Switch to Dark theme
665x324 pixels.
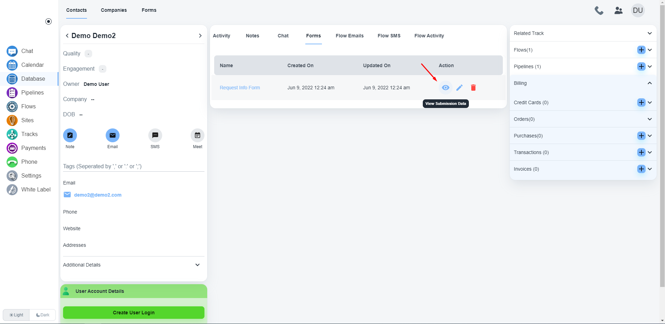pyautogui.click(x=43, y=315)
